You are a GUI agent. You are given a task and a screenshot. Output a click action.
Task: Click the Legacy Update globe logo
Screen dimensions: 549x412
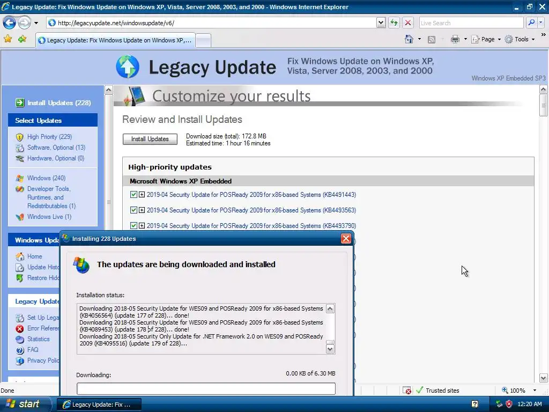128,67
